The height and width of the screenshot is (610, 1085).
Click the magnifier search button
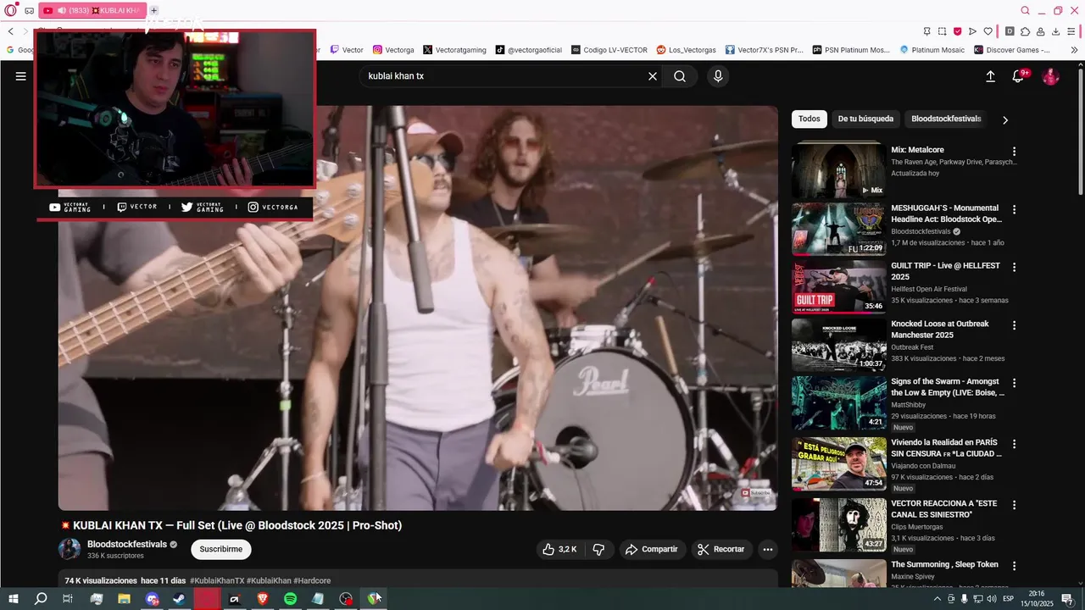point(680,76)
